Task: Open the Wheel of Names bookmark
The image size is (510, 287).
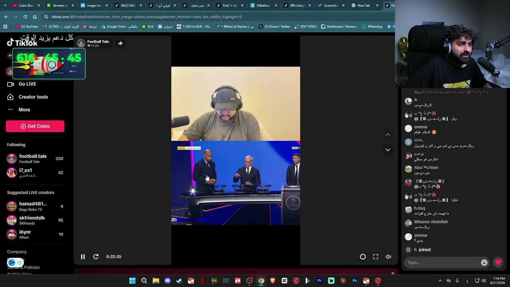Action: pos(235,27)
